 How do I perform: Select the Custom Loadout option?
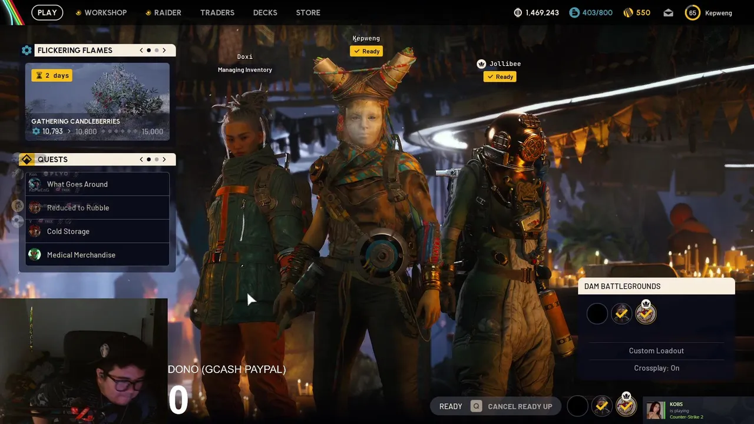pyautogui.click(x=656, y=351)
